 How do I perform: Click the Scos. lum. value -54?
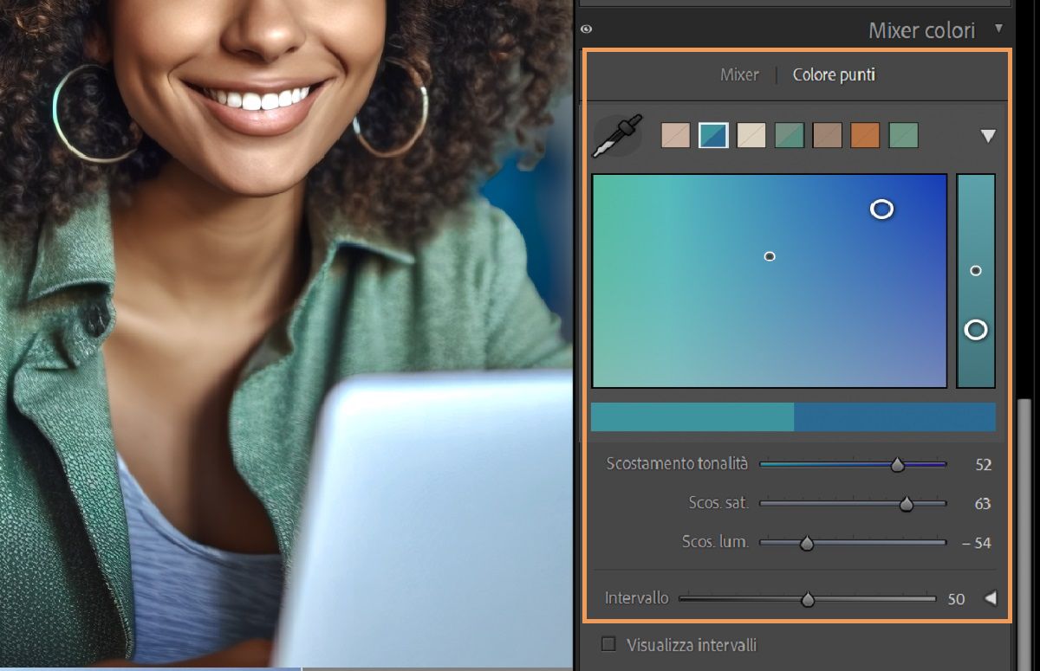click(x=977, y=544)
